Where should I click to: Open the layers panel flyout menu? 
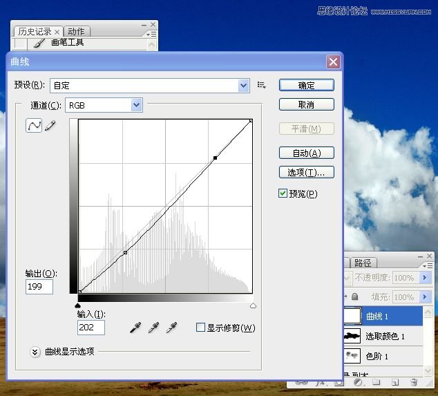click(x=428, y=265)
